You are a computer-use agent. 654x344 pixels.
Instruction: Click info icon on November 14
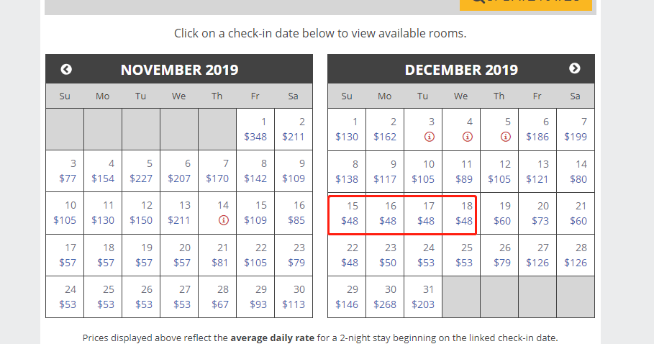[224, 219]
